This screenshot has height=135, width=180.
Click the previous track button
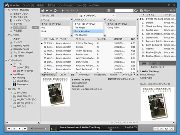9,129
